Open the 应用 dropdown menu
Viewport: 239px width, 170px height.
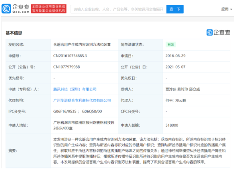[226, 9]
